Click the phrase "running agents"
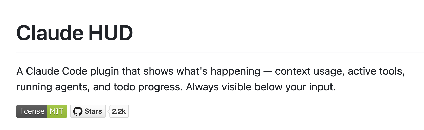424x130 pixels. tap(53, 87)
